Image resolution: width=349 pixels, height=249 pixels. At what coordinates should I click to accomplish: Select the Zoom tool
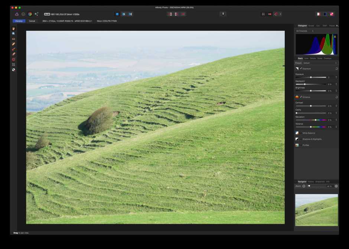point(13,33)
